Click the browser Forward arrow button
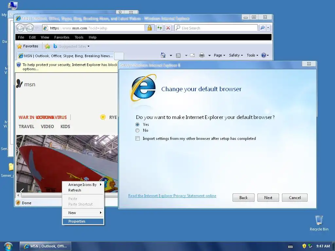The image size is (335, 251). [29, 28]
